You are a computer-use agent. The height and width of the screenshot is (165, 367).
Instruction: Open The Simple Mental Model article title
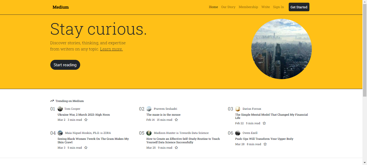tap(271, 116)
